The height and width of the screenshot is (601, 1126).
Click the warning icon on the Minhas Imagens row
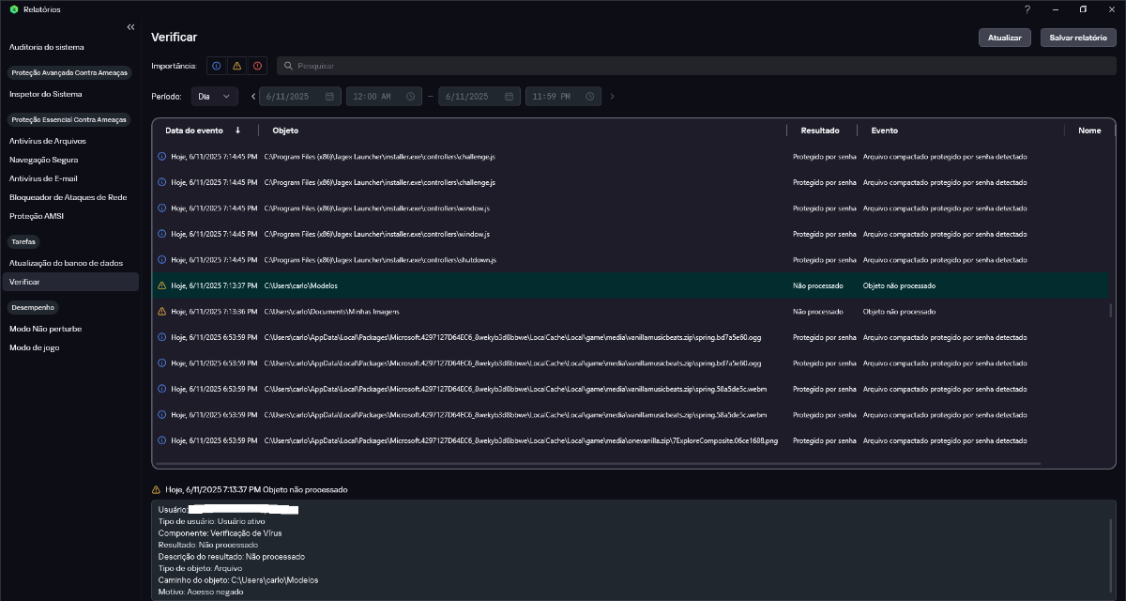pyautogui.click(x=161, y=311)
